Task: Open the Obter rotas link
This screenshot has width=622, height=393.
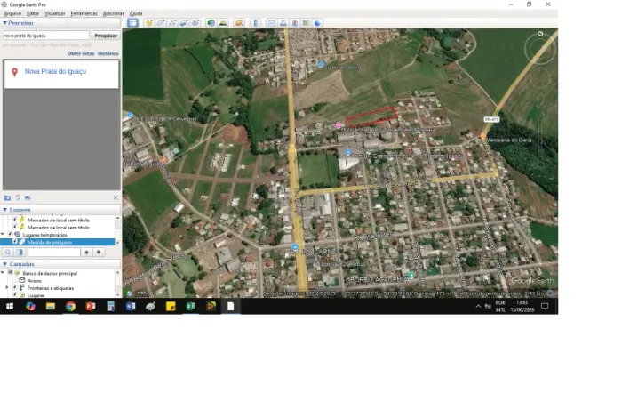Action: pyautogui.click(x=81, y=53)
